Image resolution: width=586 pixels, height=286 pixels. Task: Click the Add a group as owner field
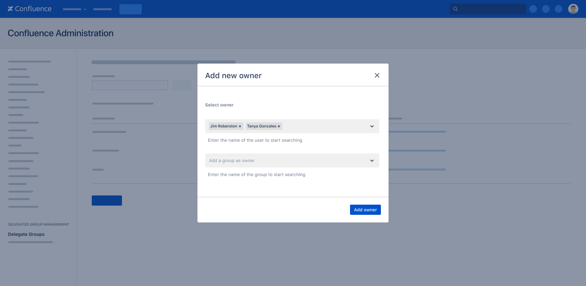(292, 160)
